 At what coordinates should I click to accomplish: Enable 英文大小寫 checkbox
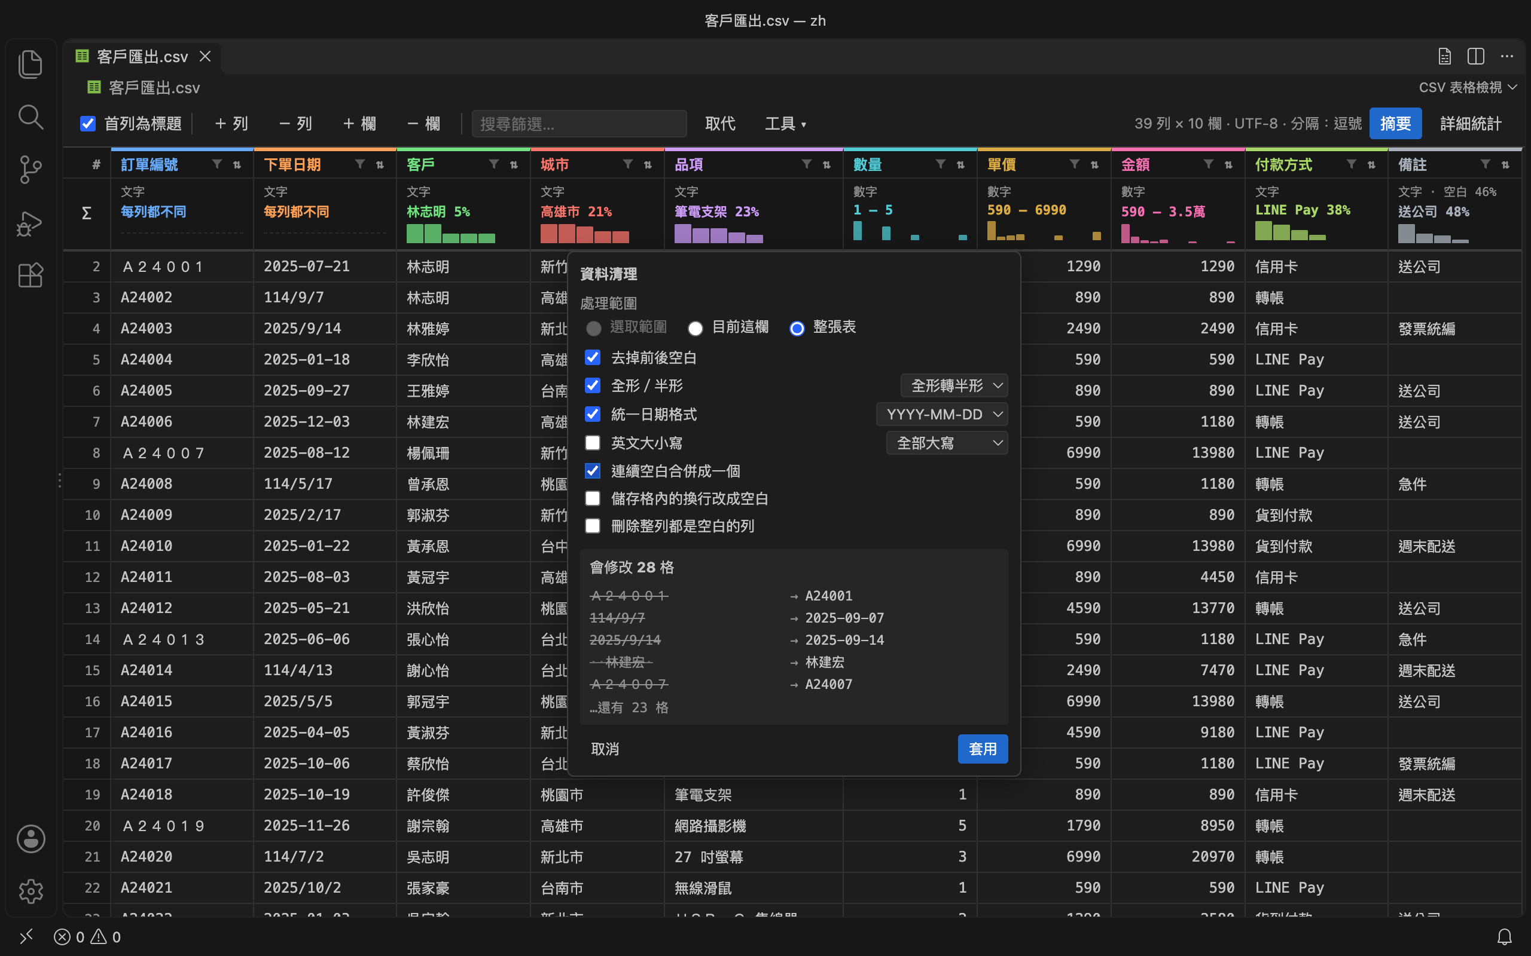[x=592, y=443]
